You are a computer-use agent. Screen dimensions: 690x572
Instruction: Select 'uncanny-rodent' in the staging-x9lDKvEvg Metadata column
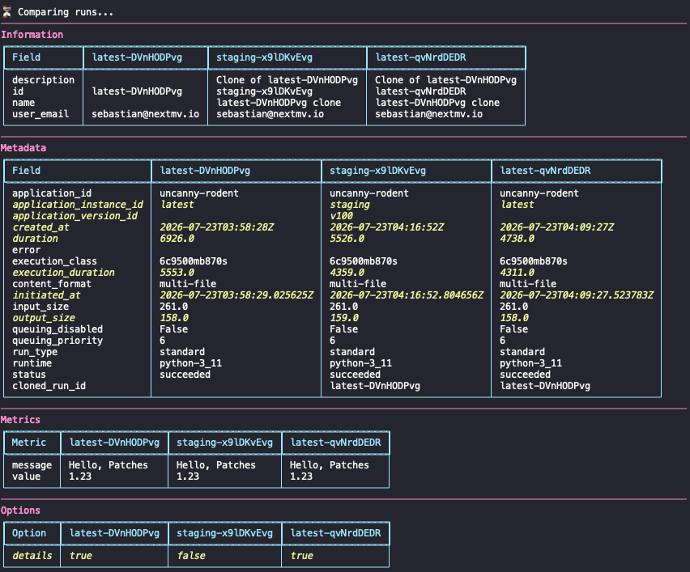pyautogui.click(x=369, y=193)
